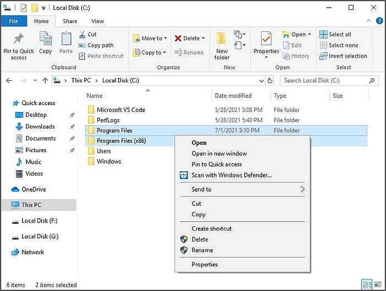Click the Paste icon in Clipboard group
Image resolution: width=386 pixels, height=291 pixels.
pyautogui.click(x=66, y=44)
